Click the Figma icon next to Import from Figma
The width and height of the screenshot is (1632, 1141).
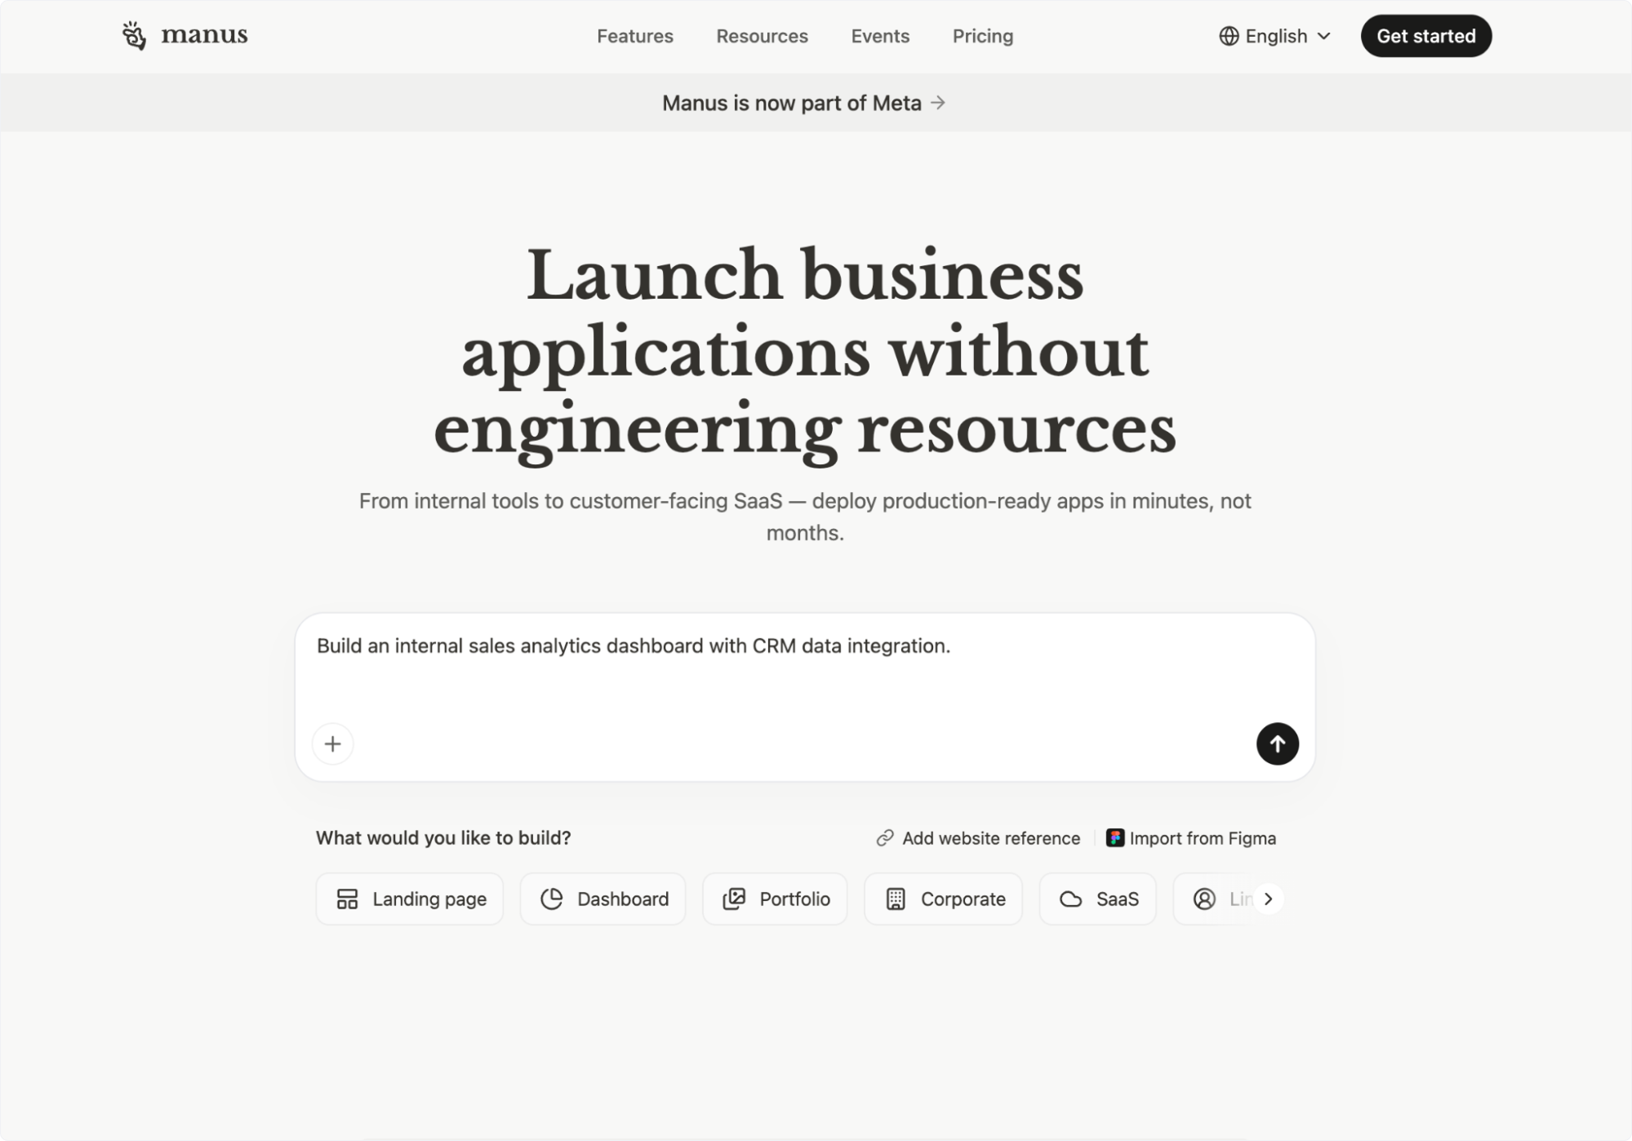coord(1114,837)
